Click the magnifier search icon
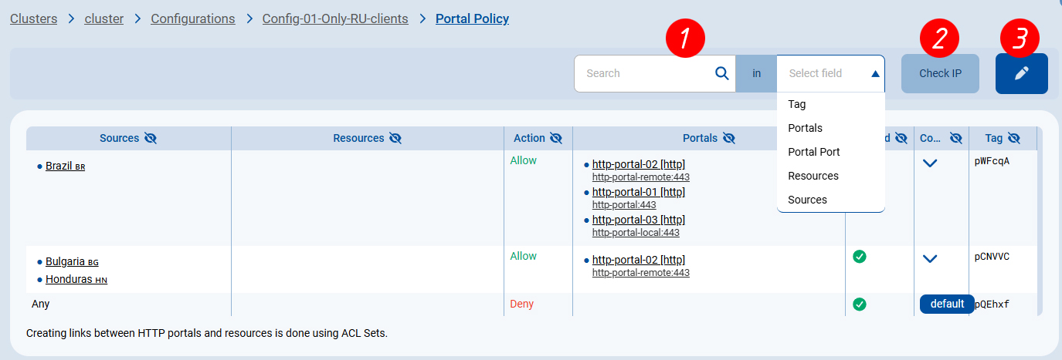Image resolution: width=1062 pixels, height=360 pixels. click(721, 73)
